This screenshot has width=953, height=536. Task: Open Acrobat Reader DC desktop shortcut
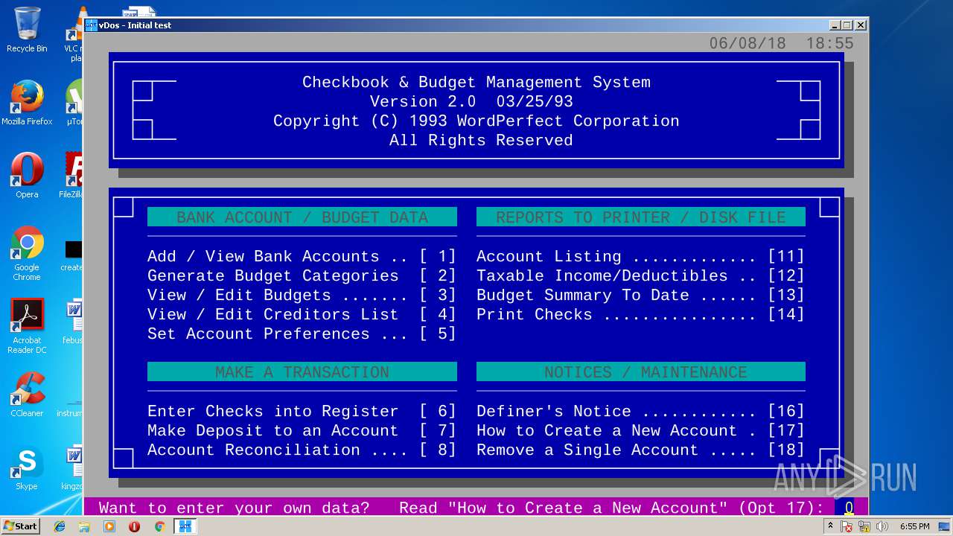(x=27, y=326)
